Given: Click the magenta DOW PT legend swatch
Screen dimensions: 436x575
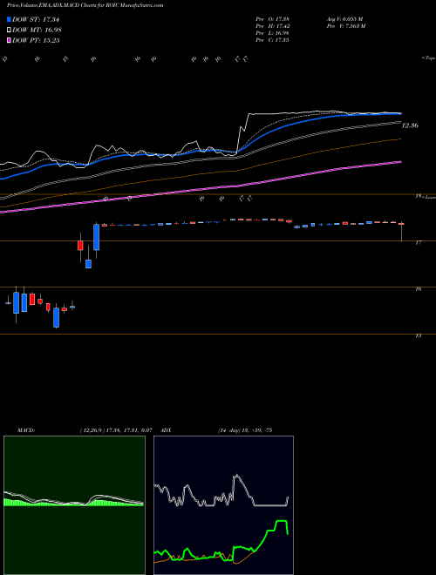Looking at the screenshot, I should (10, 40).
